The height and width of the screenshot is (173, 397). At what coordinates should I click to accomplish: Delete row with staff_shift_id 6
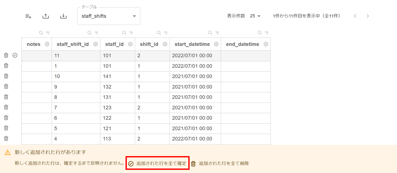click(6, 118)
